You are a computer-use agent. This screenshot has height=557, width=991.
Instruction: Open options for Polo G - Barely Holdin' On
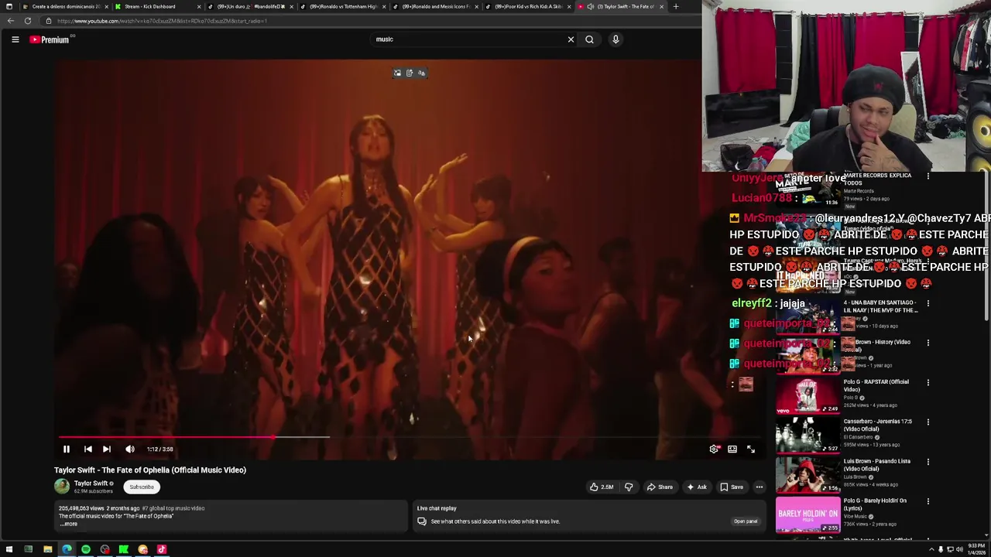point(928,501)
